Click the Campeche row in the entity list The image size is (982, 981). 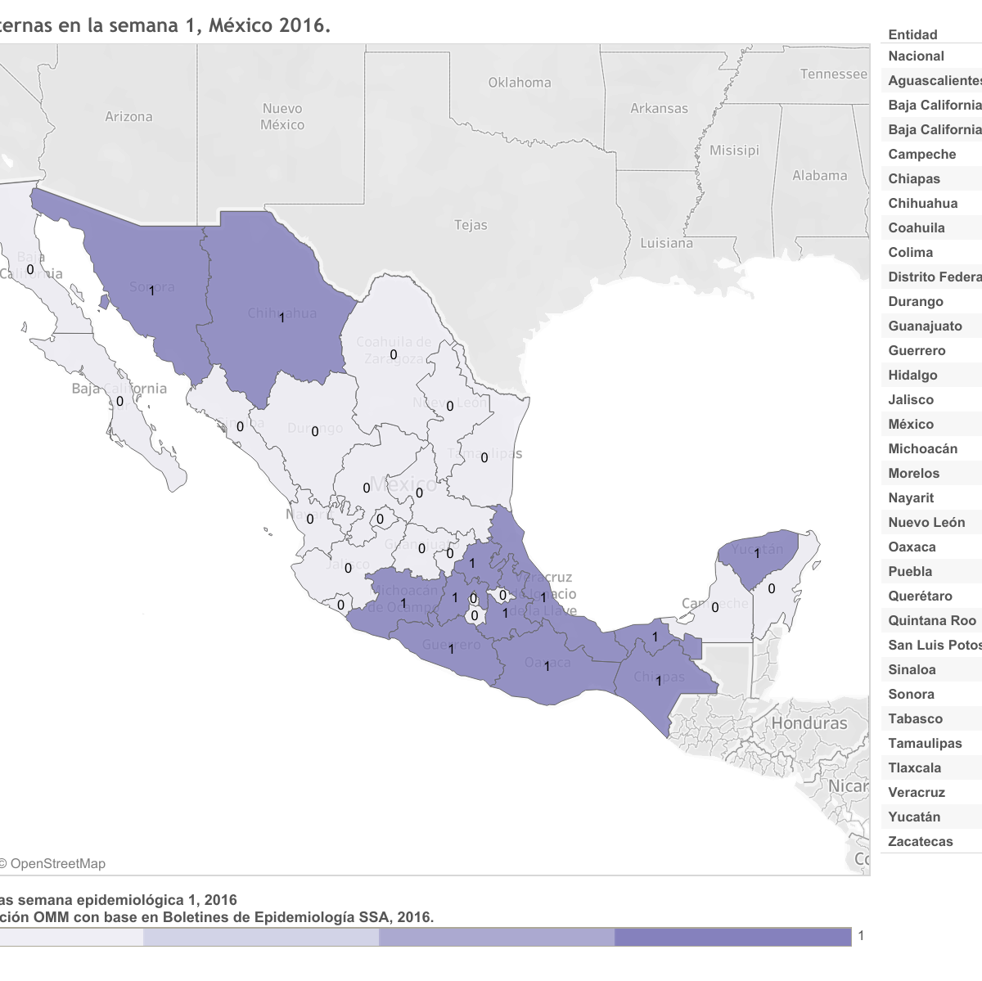pyautogui.click(x=922, y=155)
